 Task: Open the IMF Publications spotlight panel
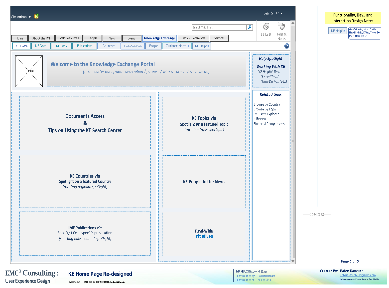coord(85,234)
